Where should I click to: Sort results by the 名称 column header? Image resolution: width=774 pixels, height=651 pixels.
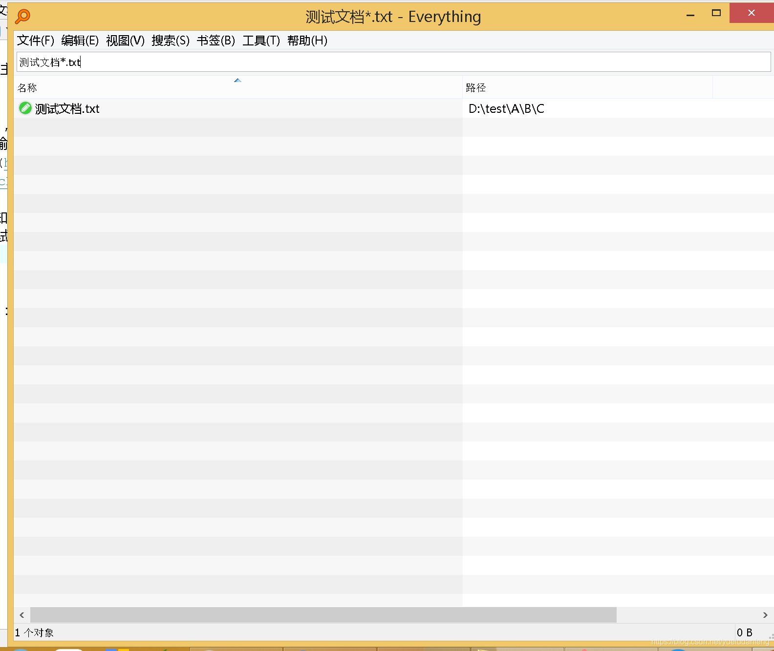click(x=238, y=88)
